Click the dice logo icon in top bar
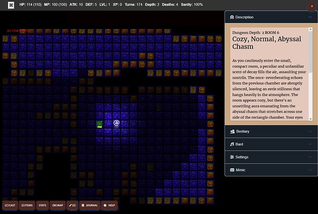The image size is (318, 214). click(x=11, y=5)
